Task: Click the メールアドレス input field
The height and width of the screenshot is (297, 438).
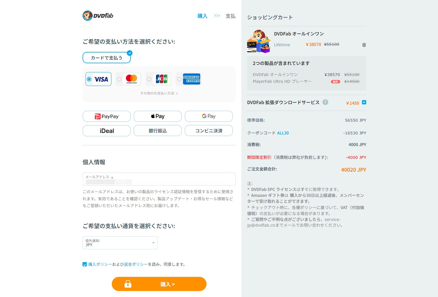Action: [159, 179]
